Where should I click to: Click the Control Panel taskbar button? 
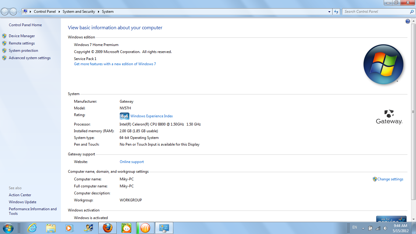164,228
